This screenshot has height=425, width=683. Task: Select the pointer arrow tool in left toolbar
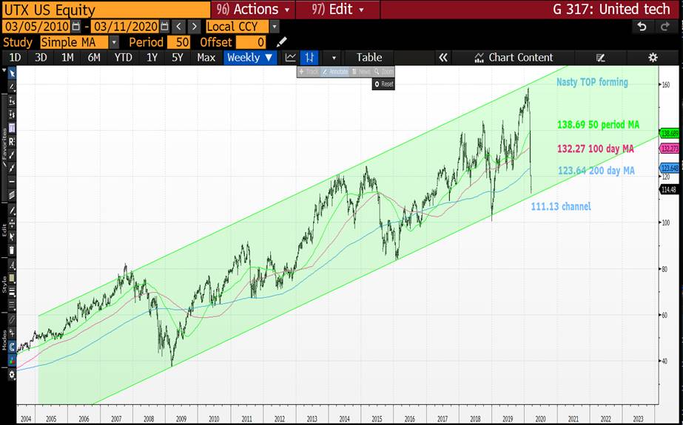click(x=12, y=73)
